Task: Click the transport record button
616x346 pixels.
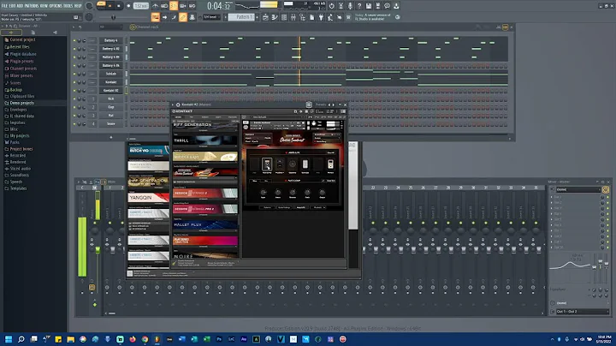Action: [x=128, y=6]
